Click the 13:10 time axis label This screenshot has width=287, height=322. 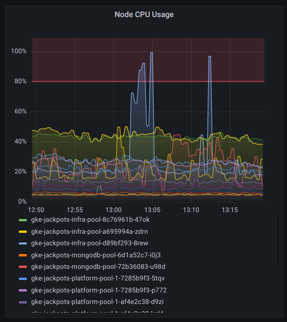(x=191, y=210)
